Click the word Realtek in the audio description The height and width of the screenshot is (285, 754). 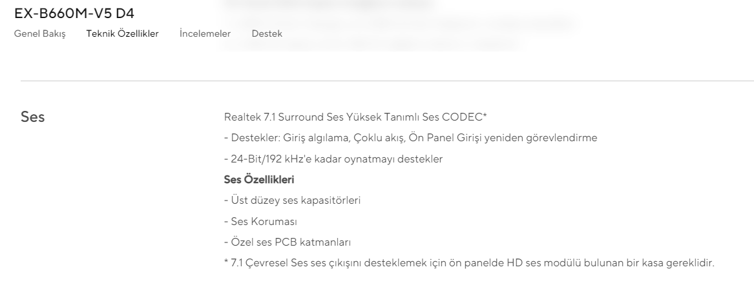(237, 116)
